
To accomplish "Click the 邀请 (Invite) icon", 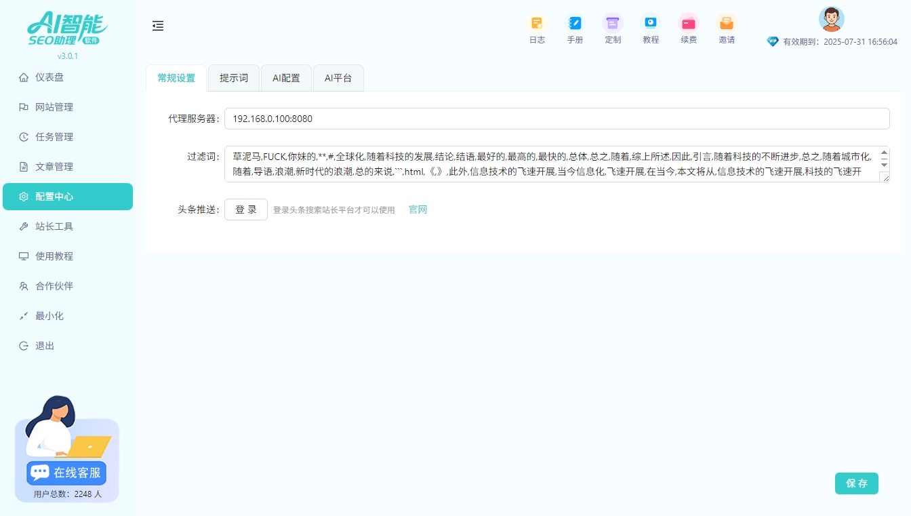I will point(726,28).
